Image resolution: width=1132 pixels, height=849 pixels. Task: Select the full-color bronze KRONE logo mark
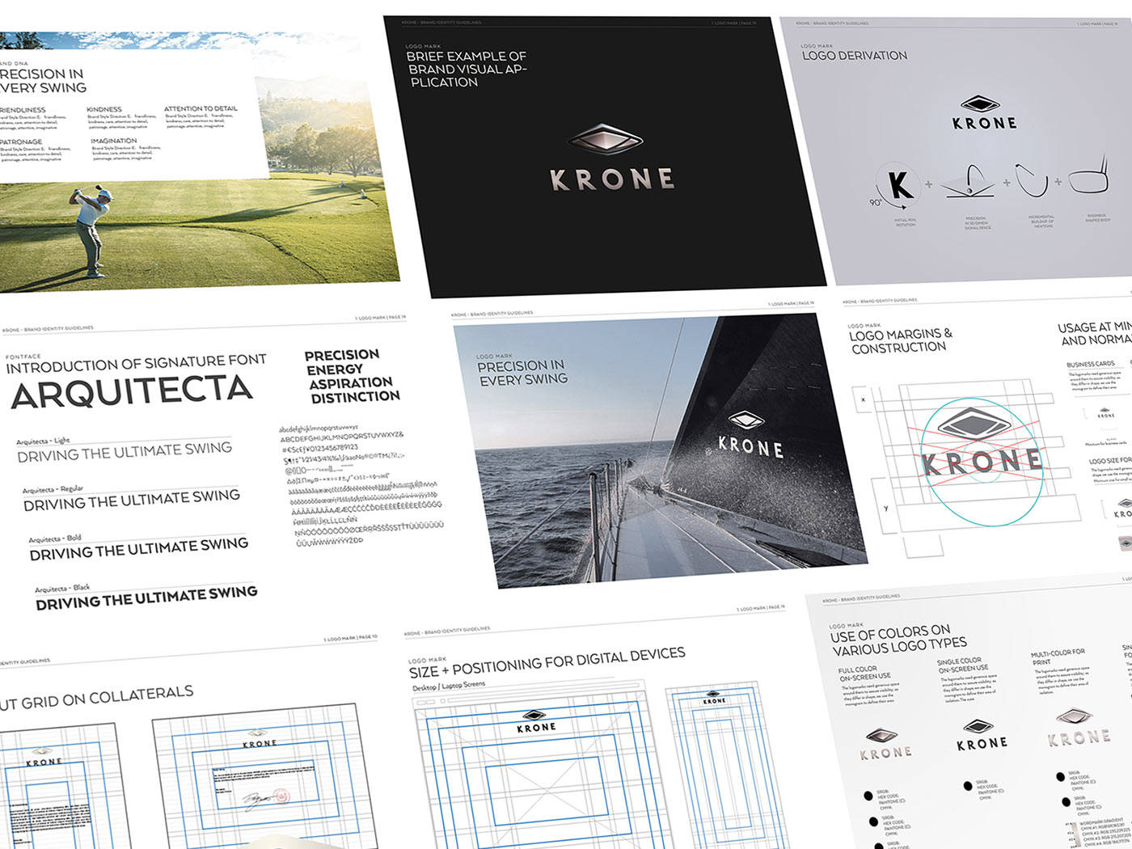pyautogui.click(x=881, y=735)
